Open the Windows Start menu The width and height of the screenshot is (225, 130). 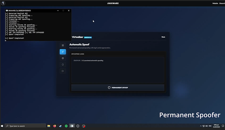click(x=3, y=126)
